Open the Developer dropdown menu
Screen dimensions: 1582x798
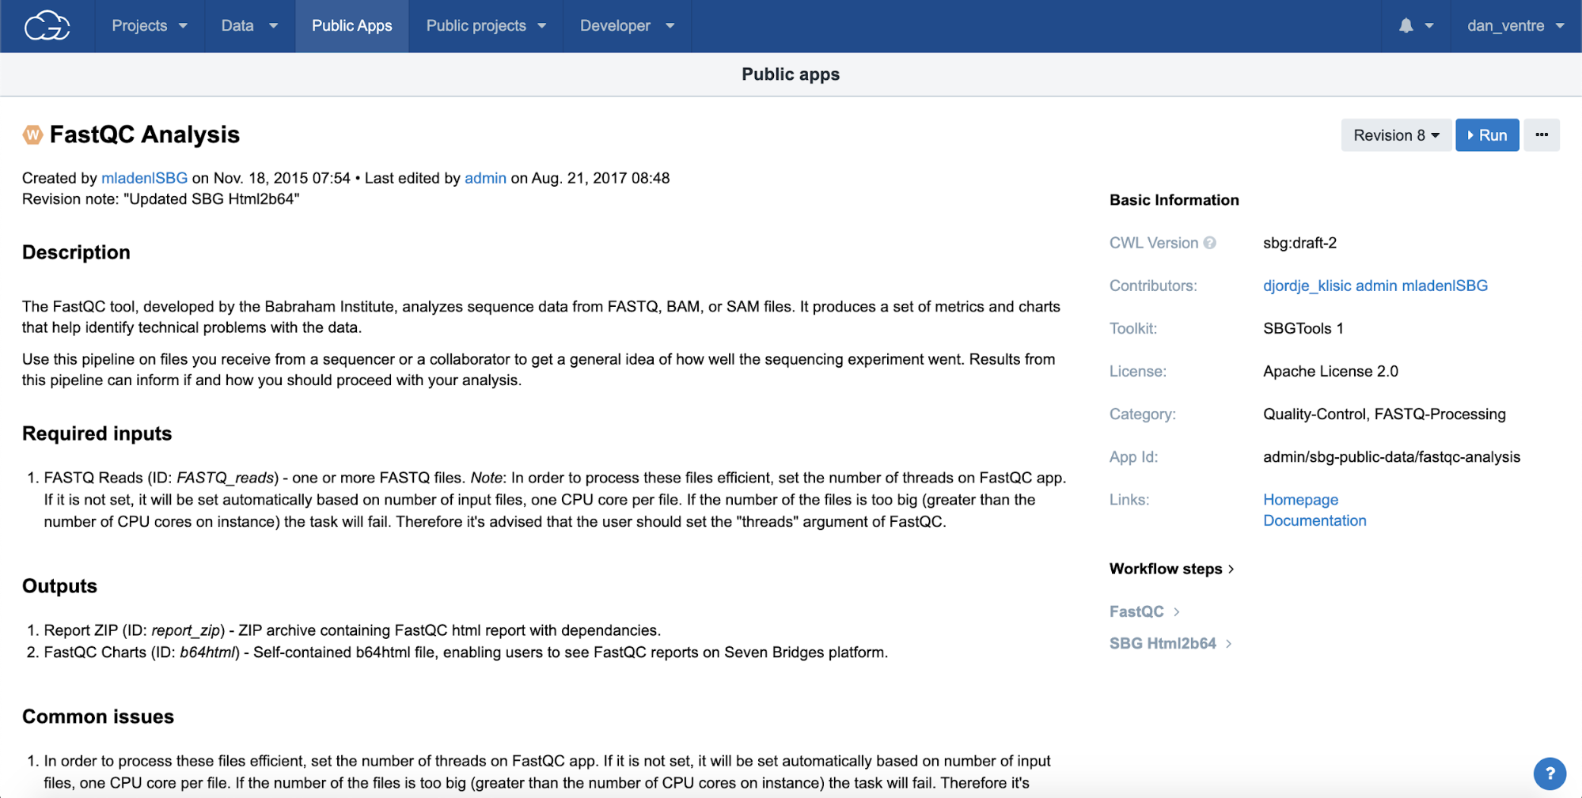[x=627, y=26]
